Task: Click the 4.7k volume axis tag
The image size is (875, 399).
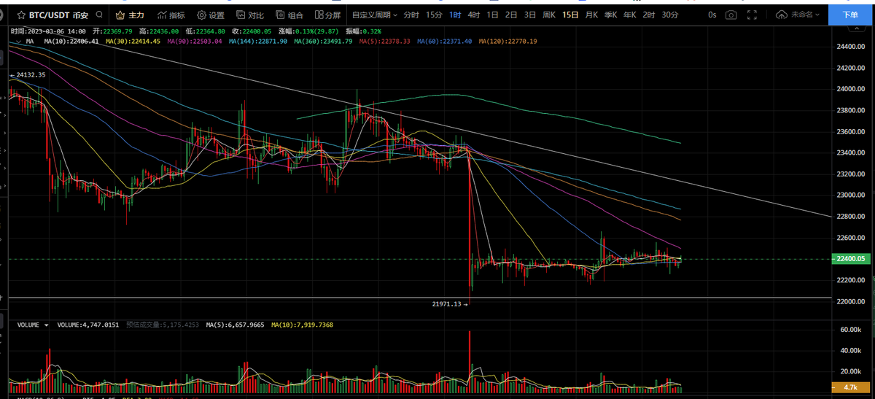Action: coord(850,388)
